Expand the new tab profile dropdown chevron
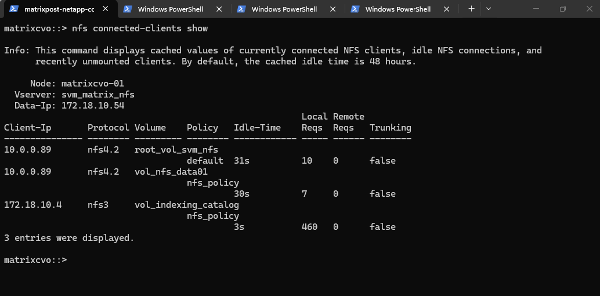The width and height of the screenshot is (600, 296). click(x=488, y=9)
